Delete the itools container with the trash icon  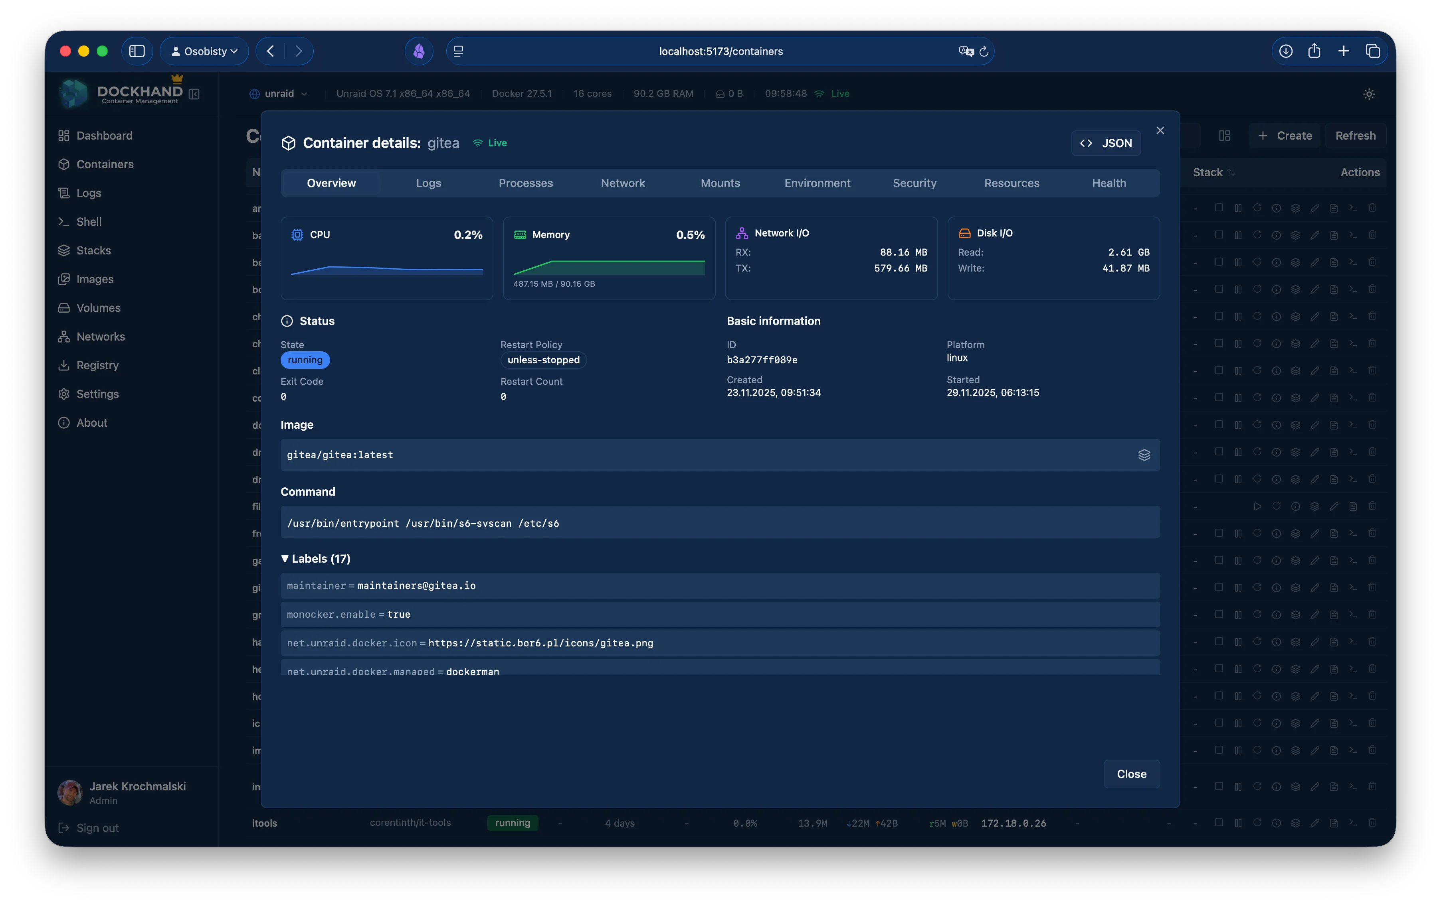(1372, 823)
